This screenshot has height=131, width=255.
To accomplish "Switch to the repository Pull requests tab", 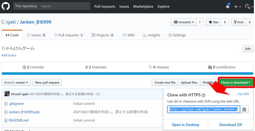I will click(x=69, y=35).
